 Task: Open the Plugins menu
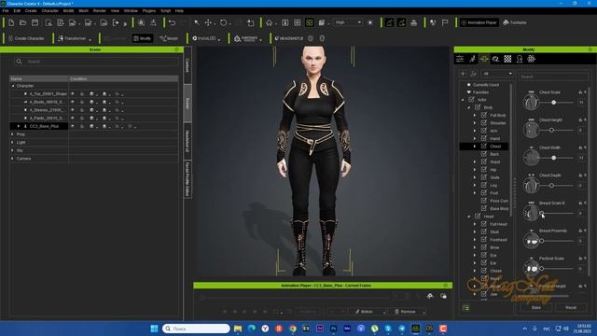point(149,10)
